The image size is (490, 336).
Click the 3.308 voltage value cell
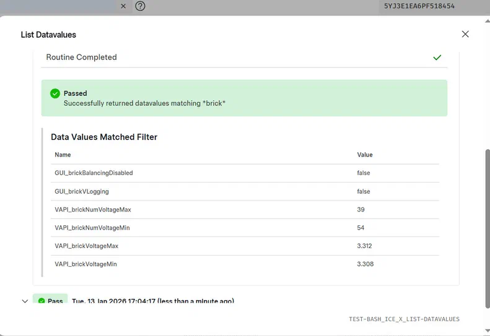pos(365,264)
